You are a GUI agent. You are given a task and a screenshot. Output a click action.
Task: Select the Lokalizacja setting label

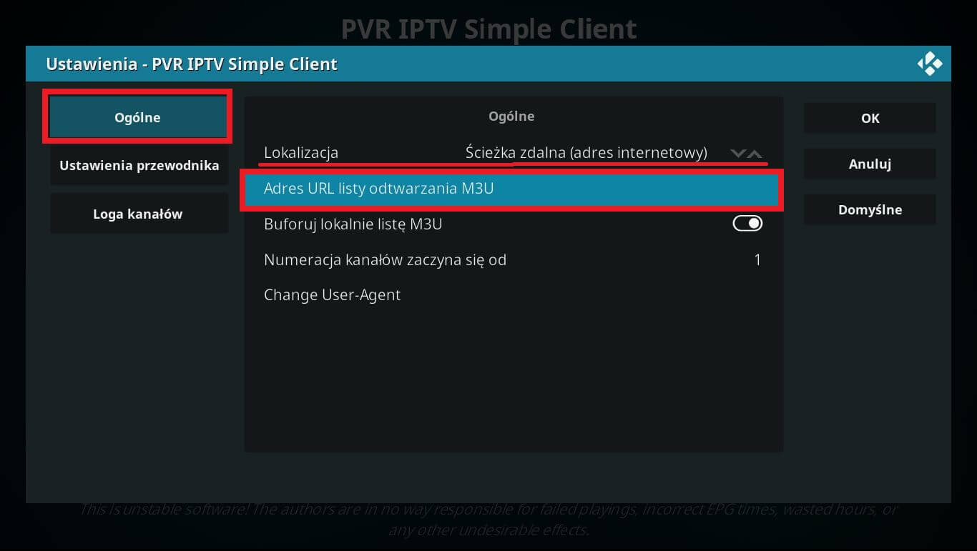click(x=301, y=153)
